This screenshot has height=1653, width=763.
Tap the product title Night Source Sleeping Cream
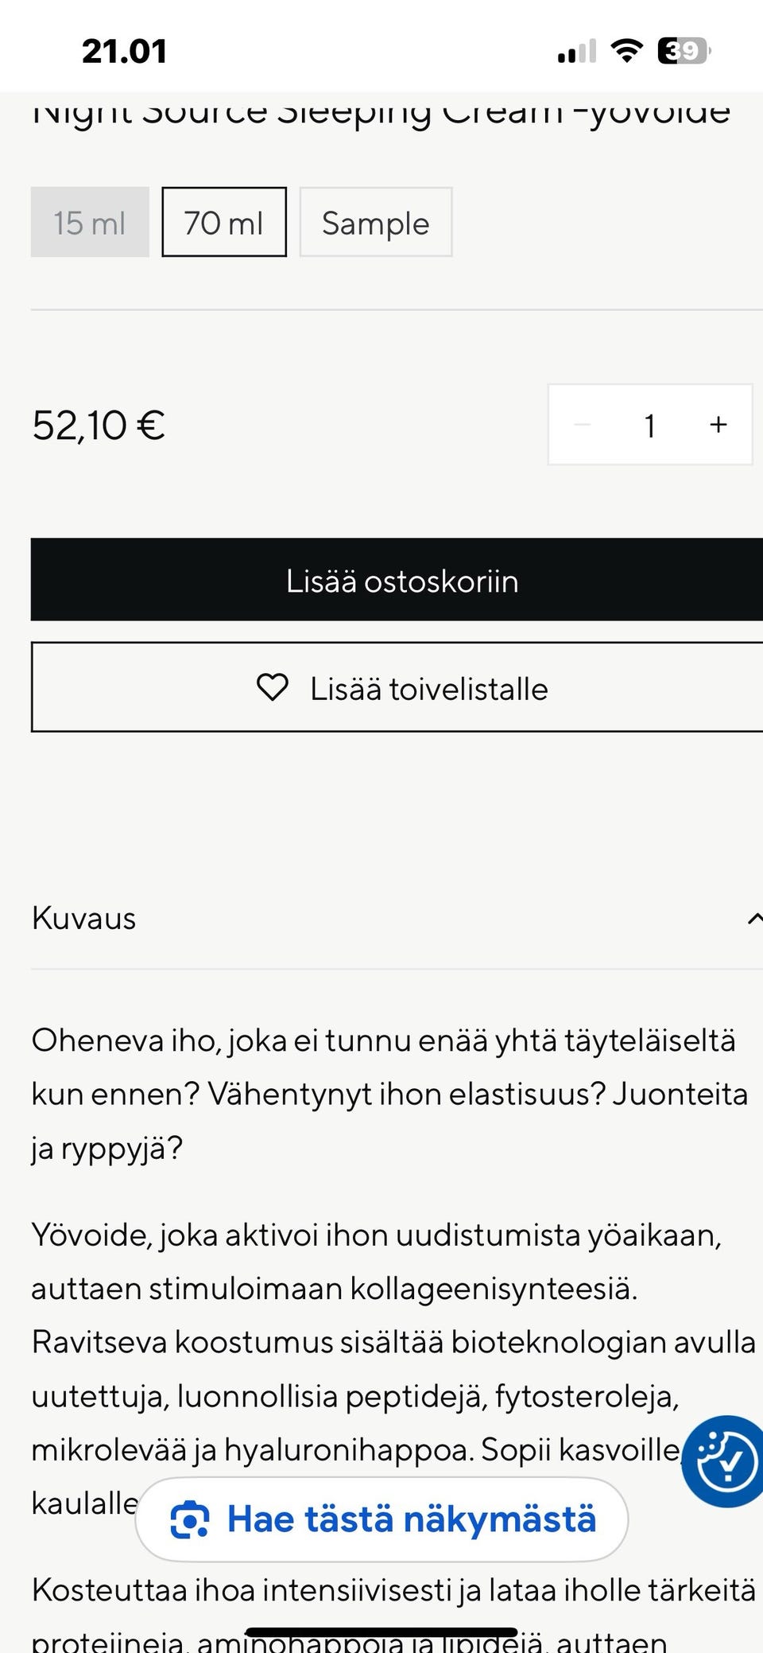(381, 111)
